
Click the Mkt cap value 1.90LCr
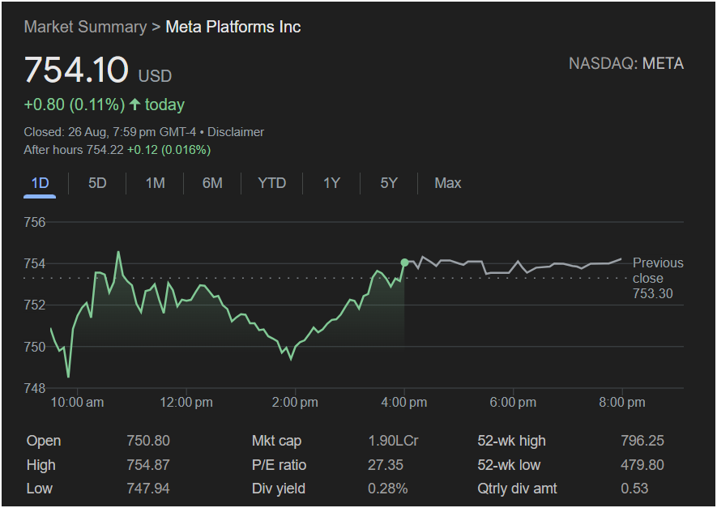(x=393, y=441)
